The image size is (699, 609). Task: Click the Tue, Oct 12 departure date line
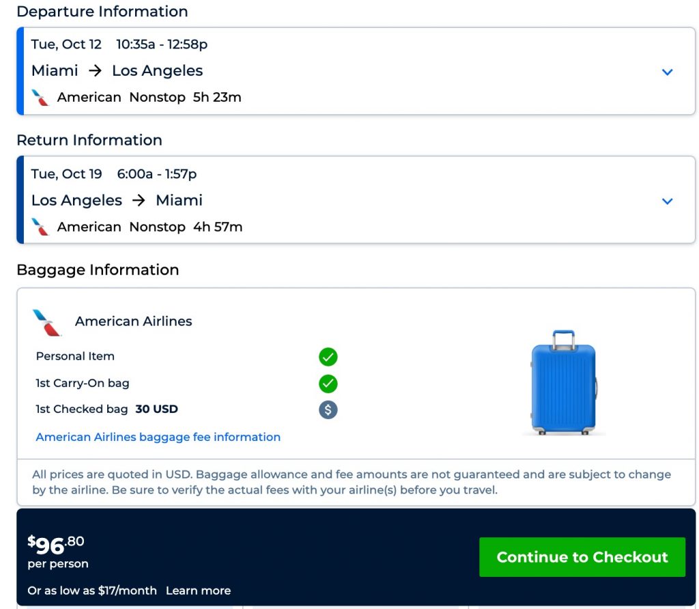pyautogui.click(x=119, y=44)
